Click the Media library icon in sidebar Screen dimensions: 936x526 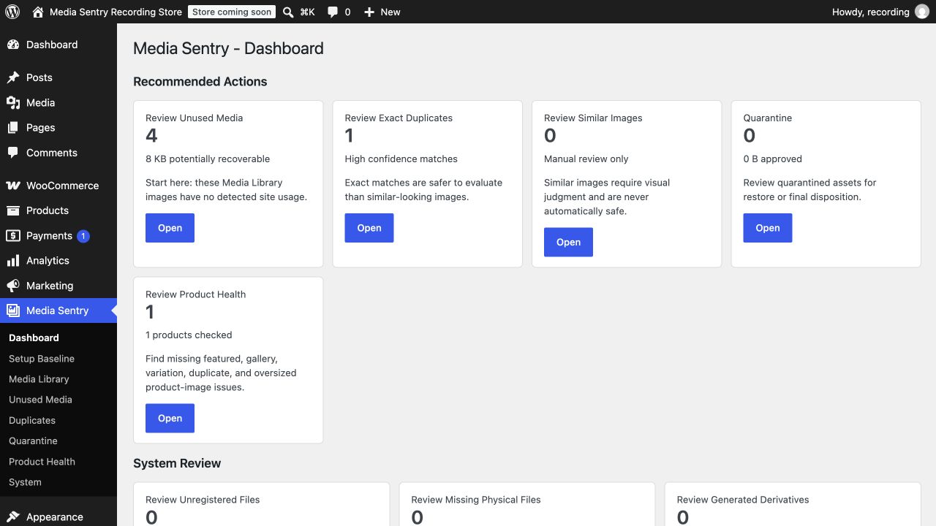tap(13, 103)
